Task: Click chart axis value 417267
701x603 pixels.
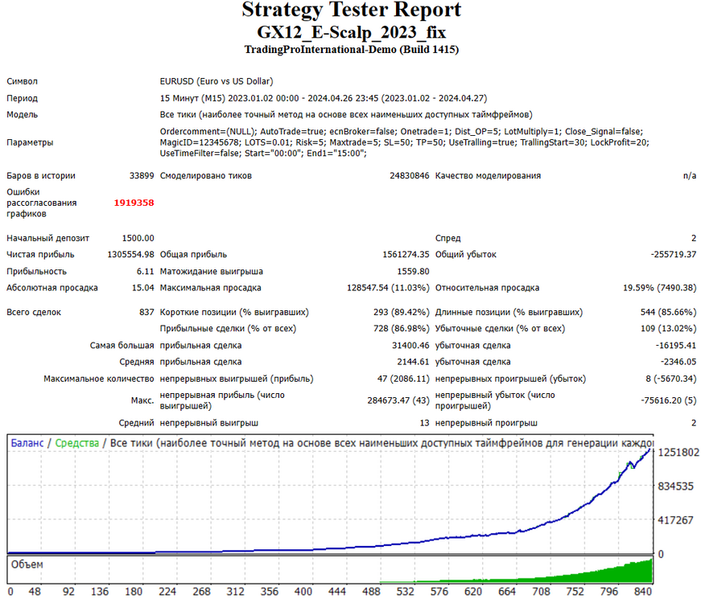Action: tap(675, 520)
